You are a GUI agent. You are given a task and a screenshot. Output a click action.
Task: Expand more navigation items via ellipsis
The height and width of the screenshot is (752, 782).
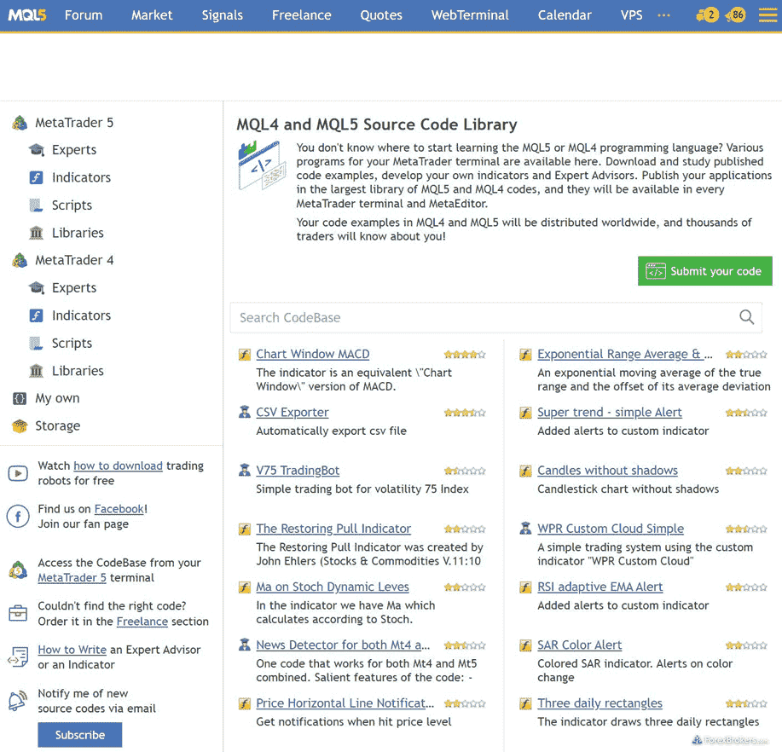pos(664,15)
